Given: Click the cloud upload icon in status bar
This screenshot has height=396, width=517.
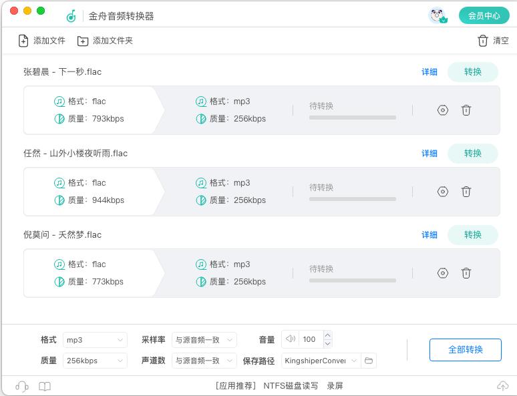Looking at the screenshot, I should (502, 386).
